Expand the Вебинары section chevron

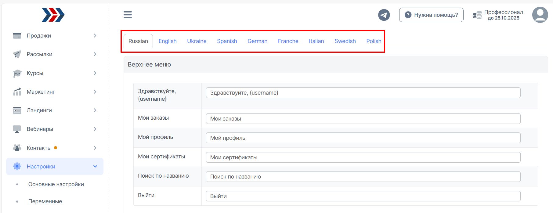(95, 129)
